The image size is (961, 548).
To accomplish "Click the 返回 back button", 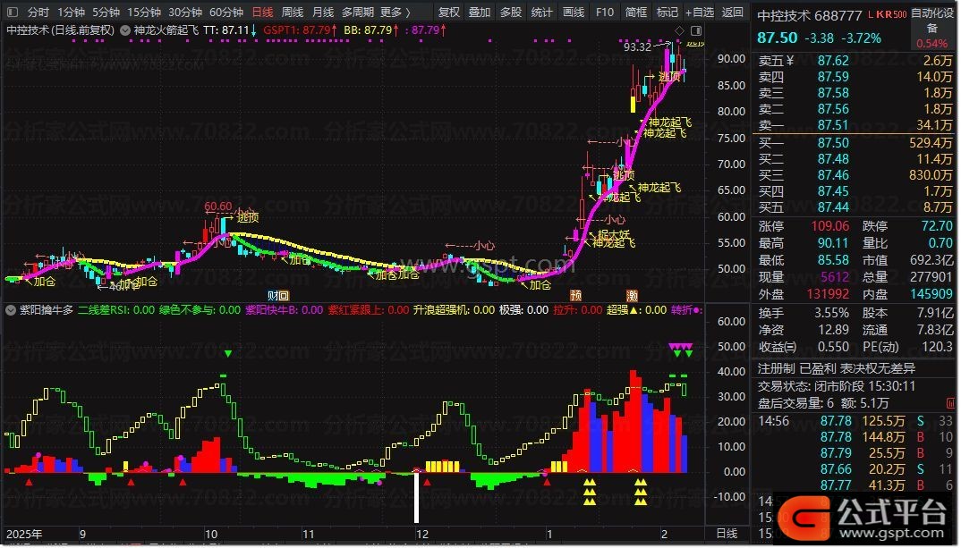I will [x=733, y=13].
